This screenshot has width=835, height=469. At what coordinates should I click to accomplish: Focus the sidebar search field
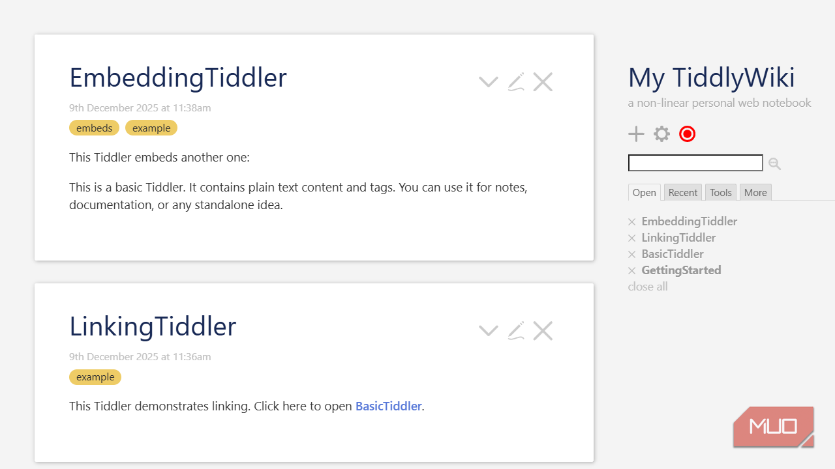point(695,163)
